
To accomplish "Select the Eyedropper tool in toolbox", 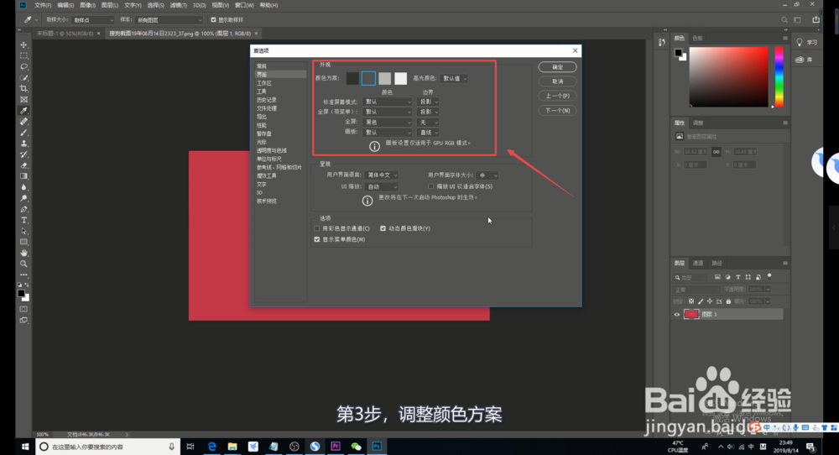I will [23, 111].
